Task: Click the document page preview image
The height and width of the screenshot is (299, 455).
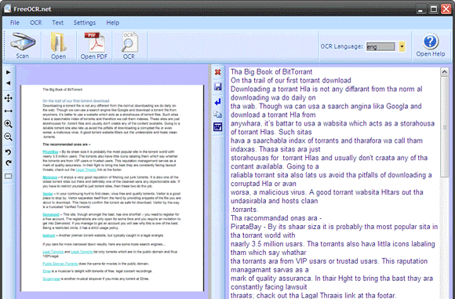Action: click(112, 188)
